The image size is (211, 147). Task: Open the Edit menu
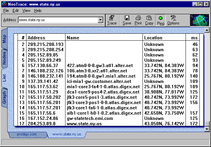(x=16, y=11)
